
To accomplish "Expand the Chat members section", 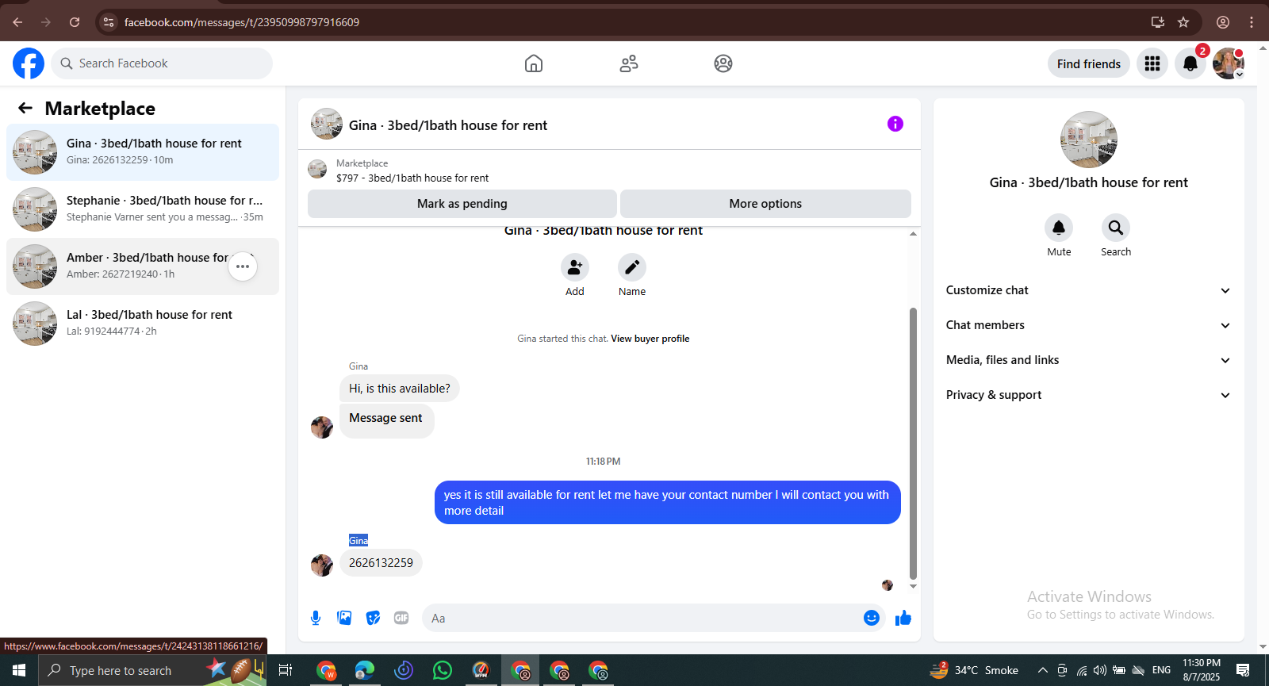I will click(1088, 325).
